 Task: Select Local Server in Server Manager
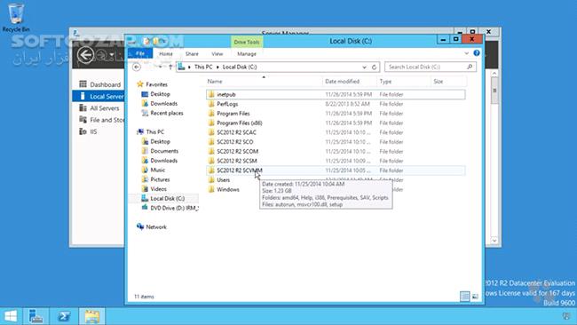99,97
